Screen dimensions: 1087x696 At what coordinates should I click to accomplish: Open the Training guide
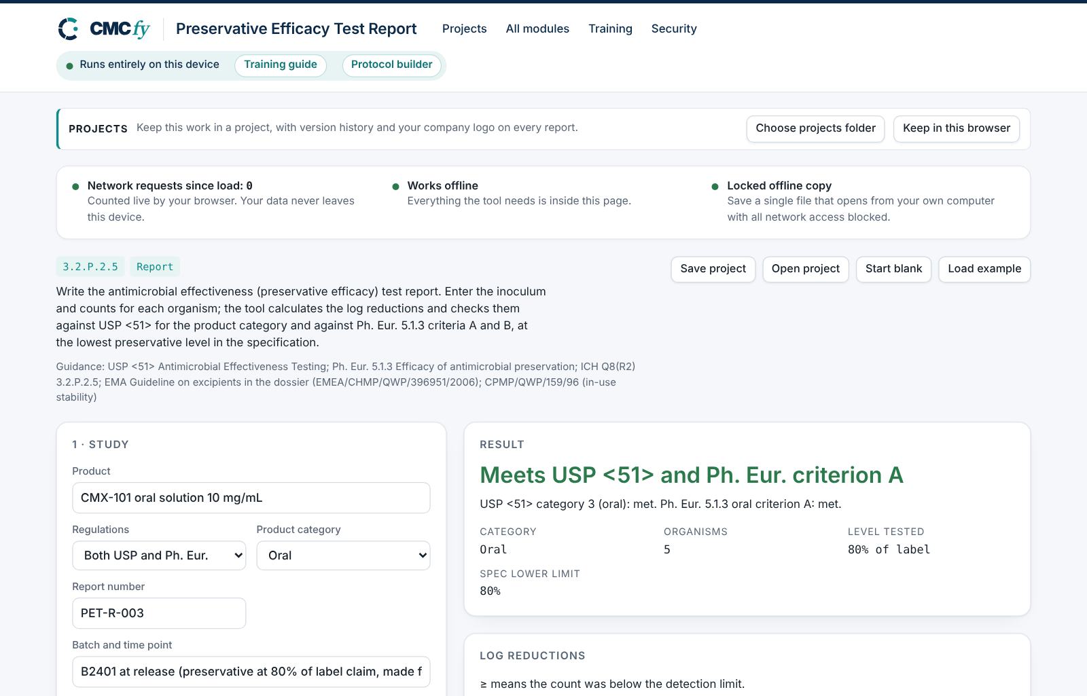[281, 65]
